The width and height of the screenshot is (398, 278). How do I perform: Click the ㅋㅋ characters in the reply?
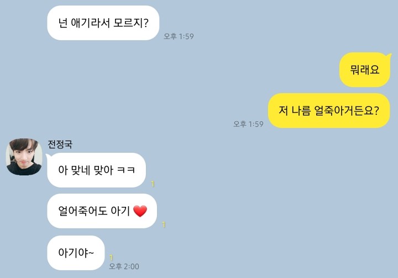coord(126,170)
